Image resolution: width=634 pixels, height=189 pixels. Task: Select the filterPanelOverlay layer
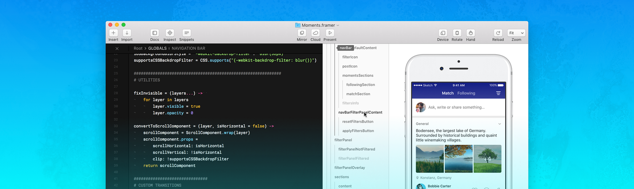pos(350,168)
